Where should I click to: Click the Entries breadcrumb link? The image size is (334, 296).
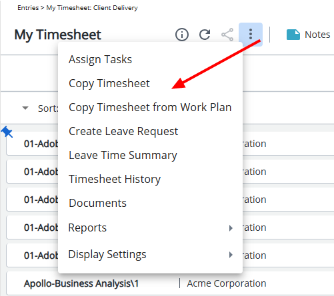coord(28,8)
